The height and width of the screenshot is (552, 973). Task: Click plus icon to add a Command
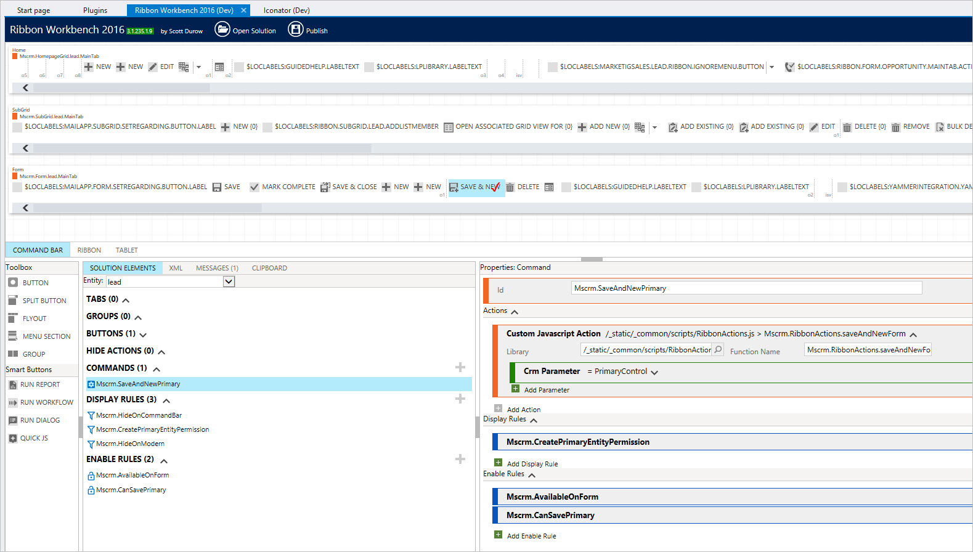point(460,368)
